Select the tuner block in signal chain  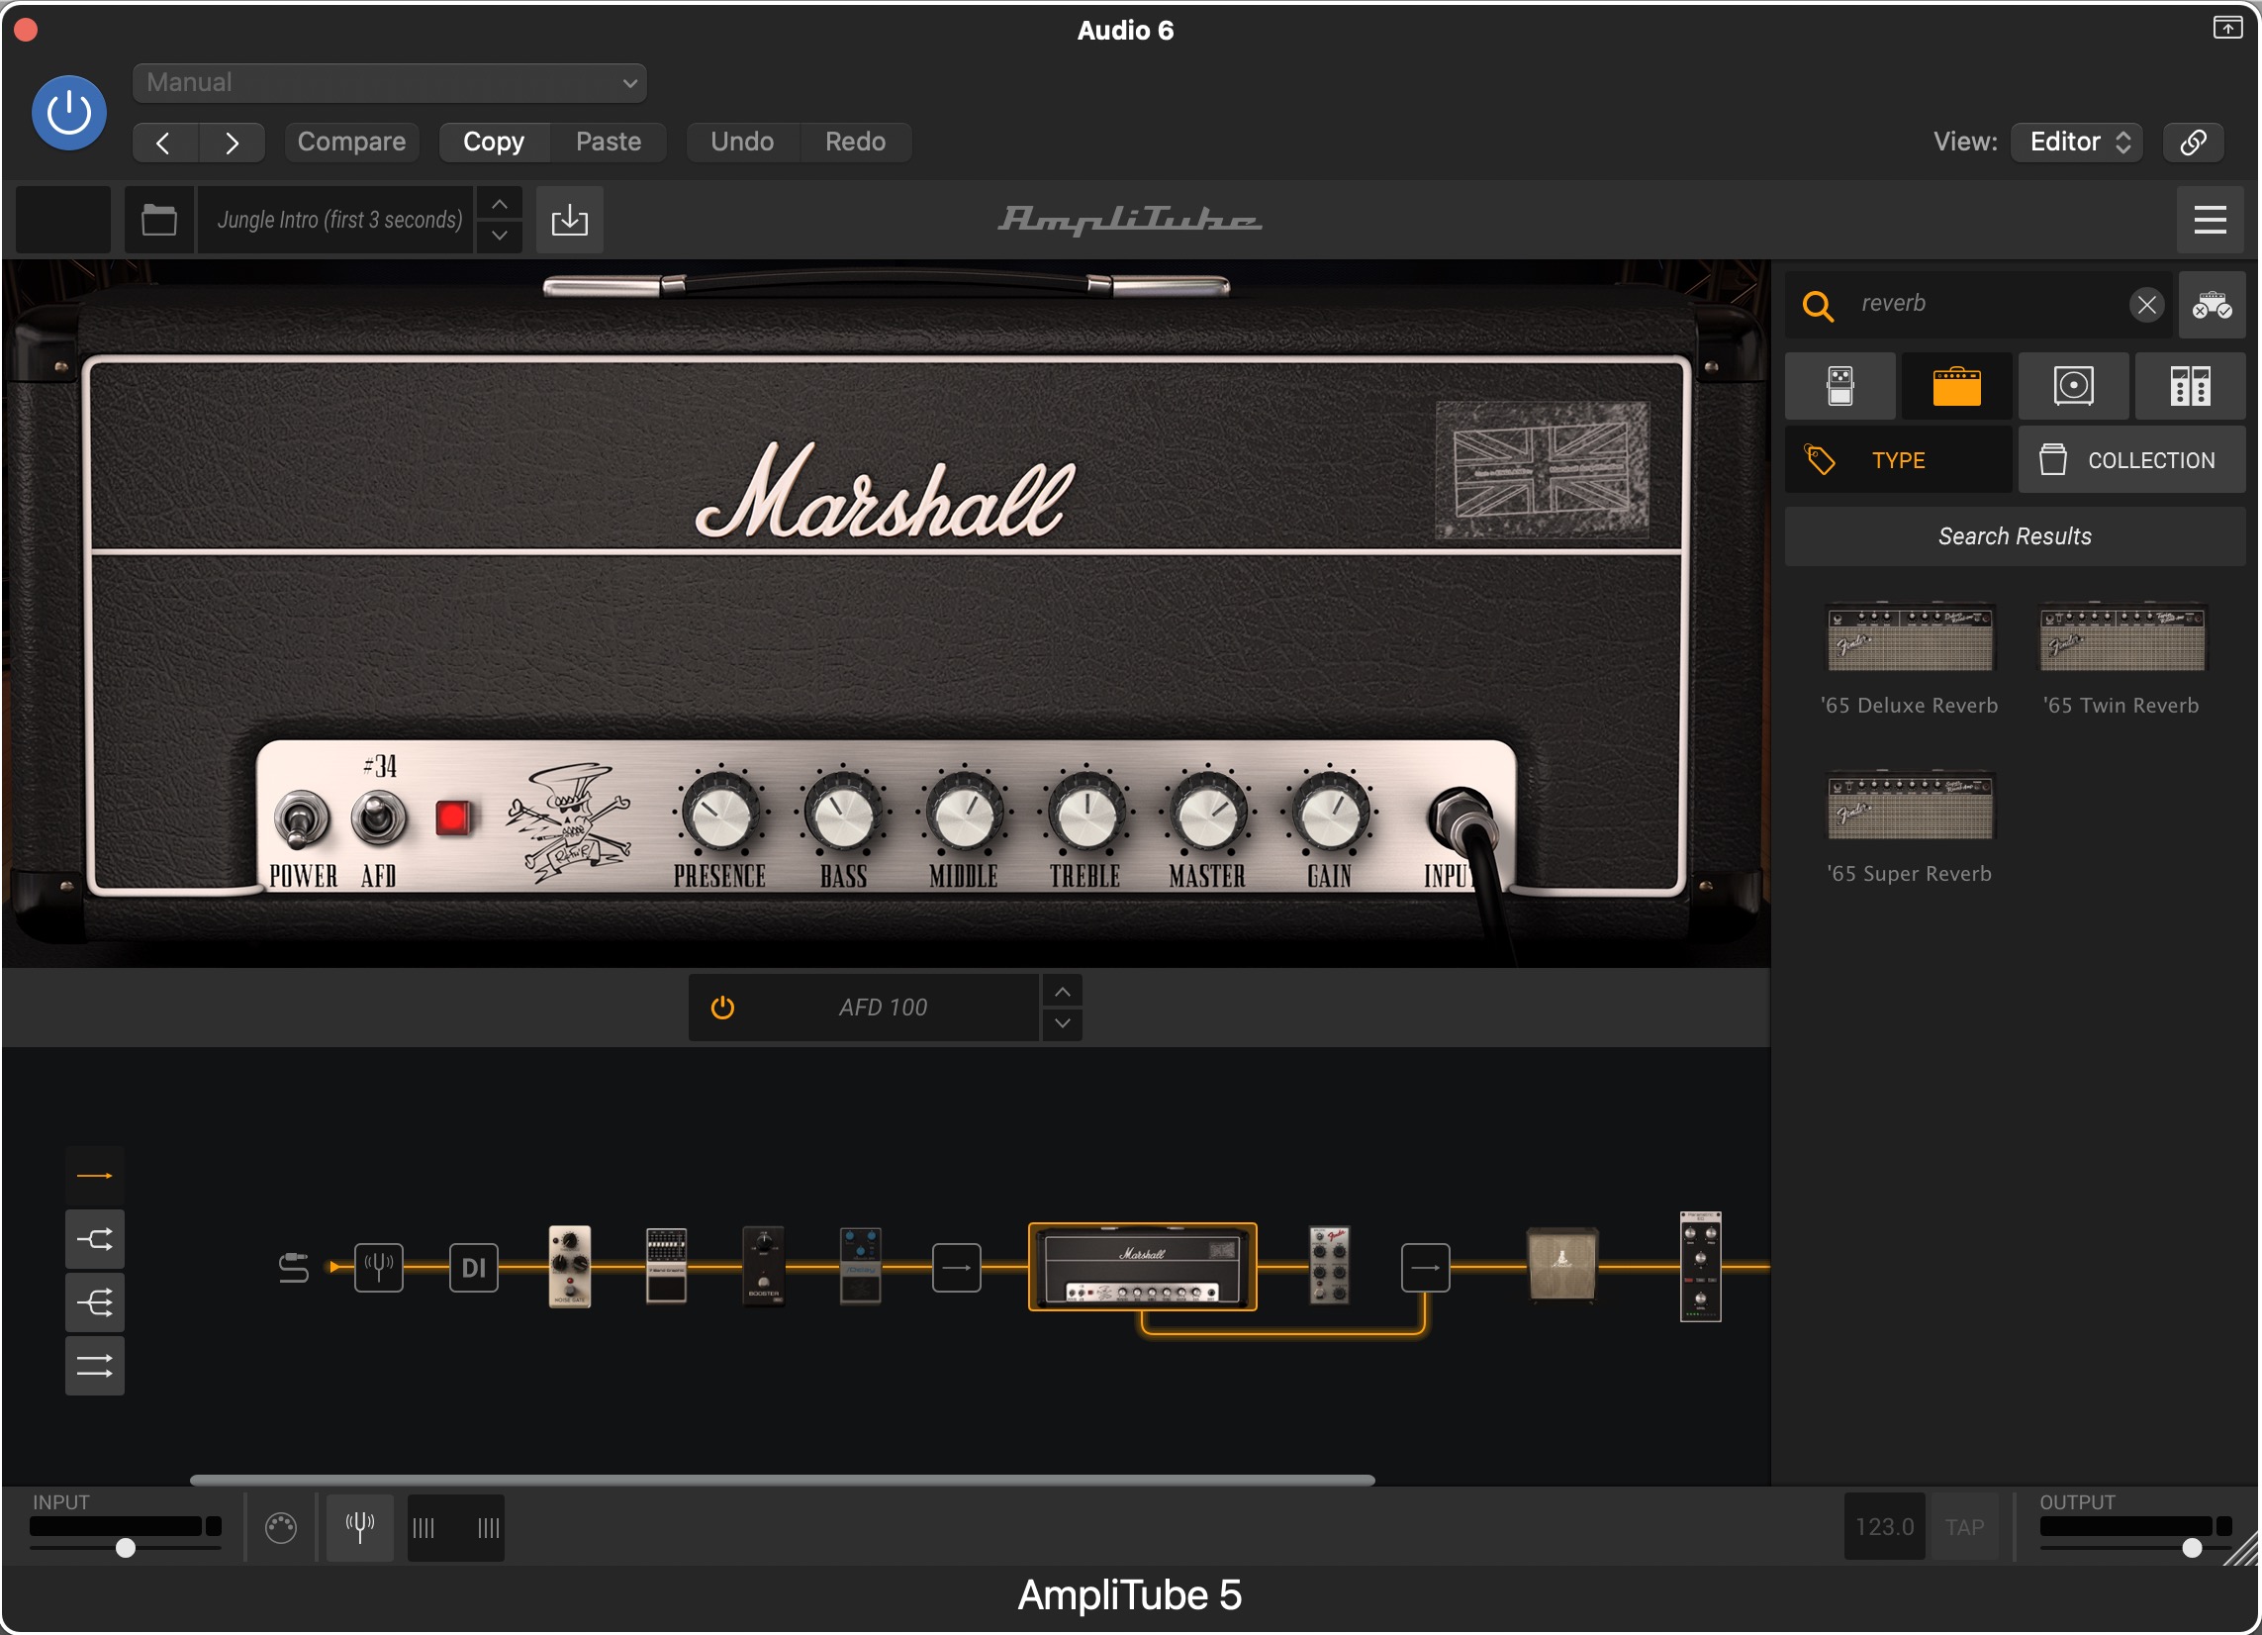point(379,1268)
